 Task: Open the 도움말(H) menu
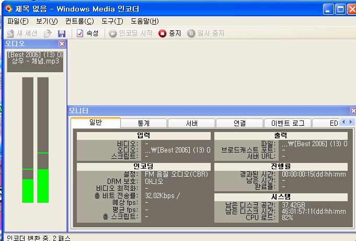(x=145, y=21)
